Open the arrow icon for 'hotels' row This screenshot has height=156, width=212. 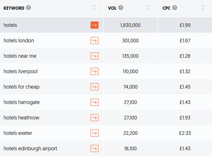(95, 25)
